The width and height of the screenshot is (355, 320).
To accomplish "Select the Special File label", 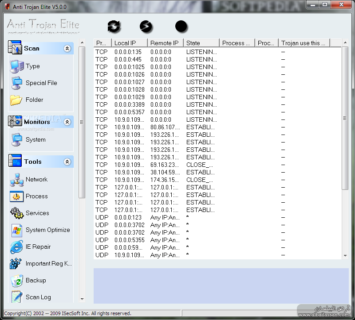I will (41, 83).
